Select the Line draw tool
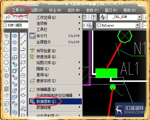This screenshot has width=150, height=120. point(23,36)
